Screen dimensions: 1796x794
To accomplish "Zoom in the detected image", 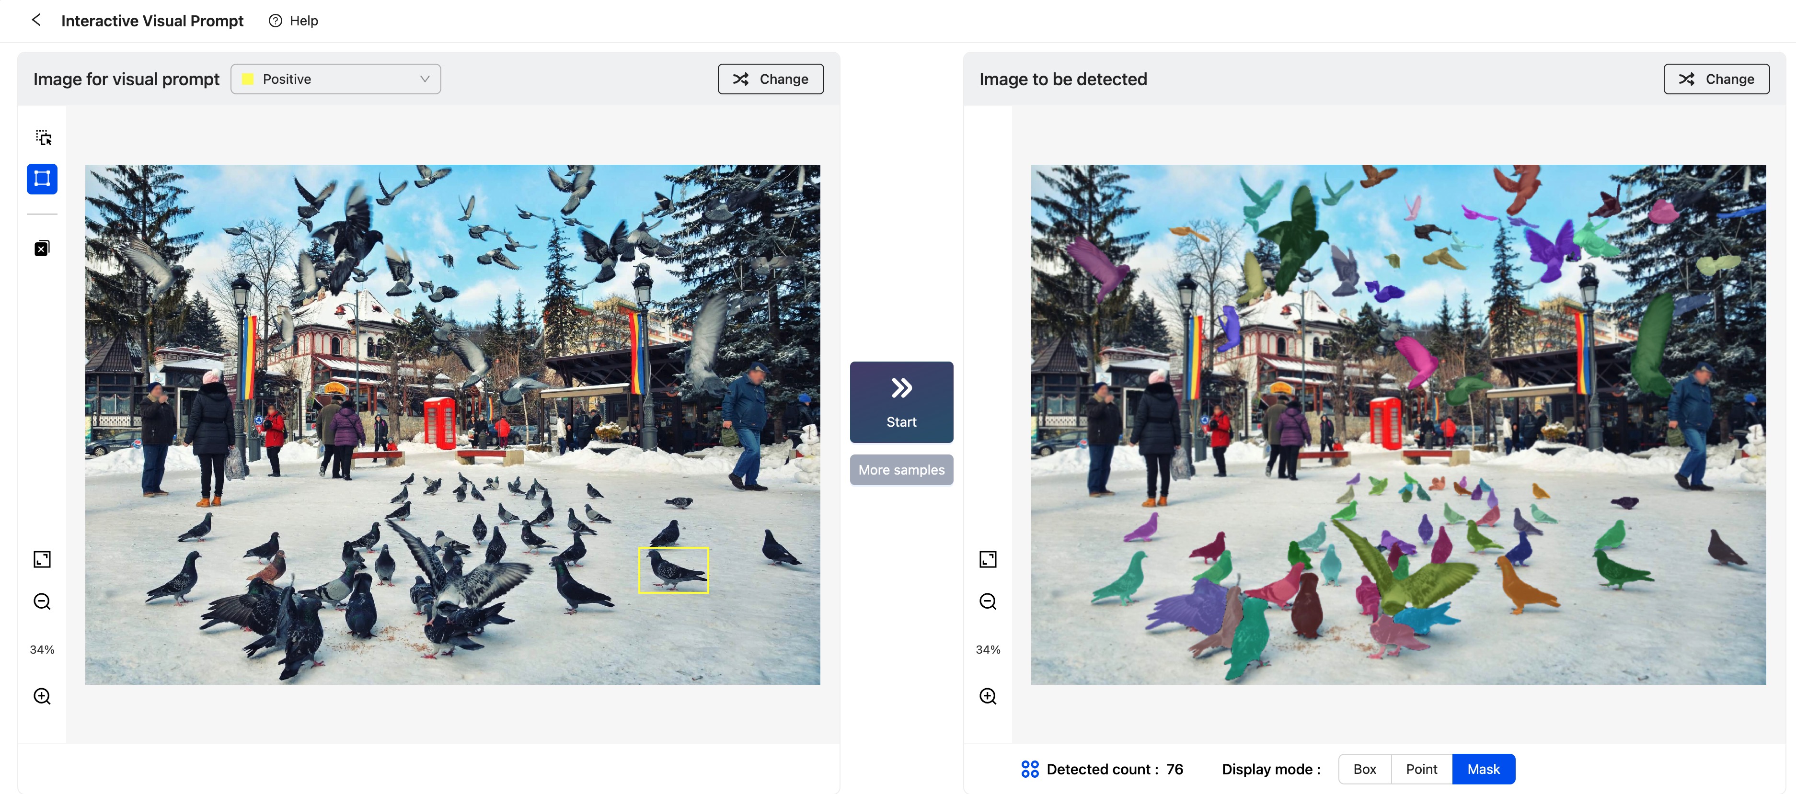I will [x=988, y=696].
